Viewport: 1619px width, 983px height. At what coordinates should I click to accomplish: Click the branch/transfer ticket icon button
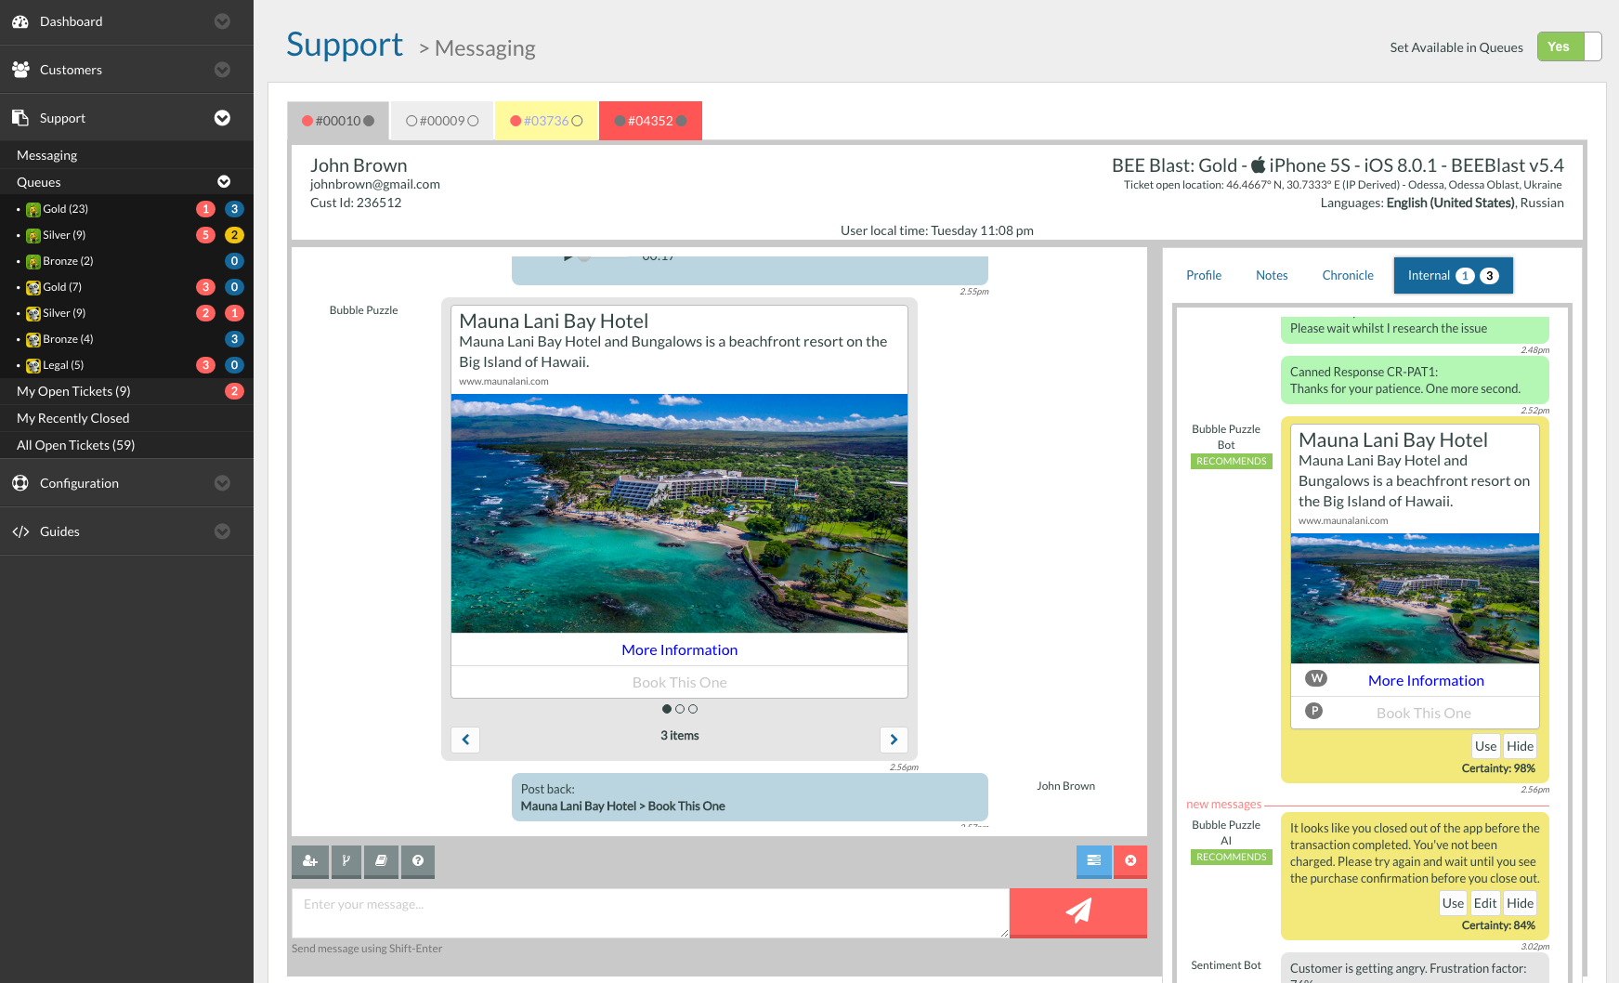[346, 861]
